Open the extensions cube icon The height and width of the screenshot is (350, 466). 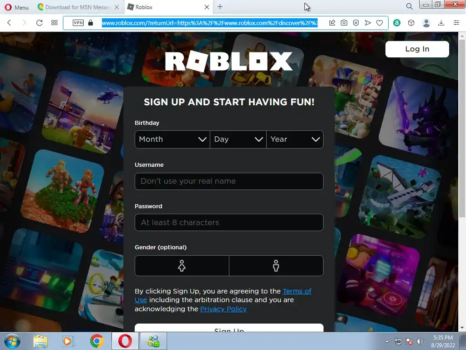pyautogui.click(x=411, y=23)
